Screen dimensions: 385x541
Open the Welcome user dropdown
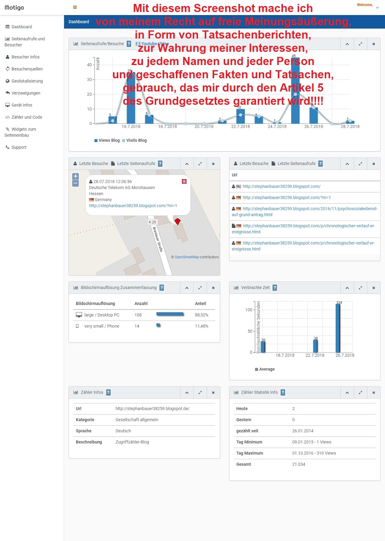[x=368, y=5]
